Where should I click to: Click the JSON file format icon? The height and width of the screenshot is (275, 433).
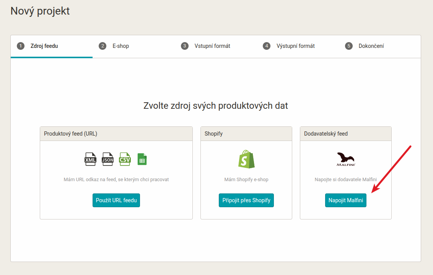pos(107,159)
